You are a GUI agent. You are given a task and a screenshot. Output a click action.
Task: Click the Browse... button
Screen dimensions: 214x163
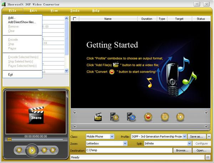coord(182,151)
